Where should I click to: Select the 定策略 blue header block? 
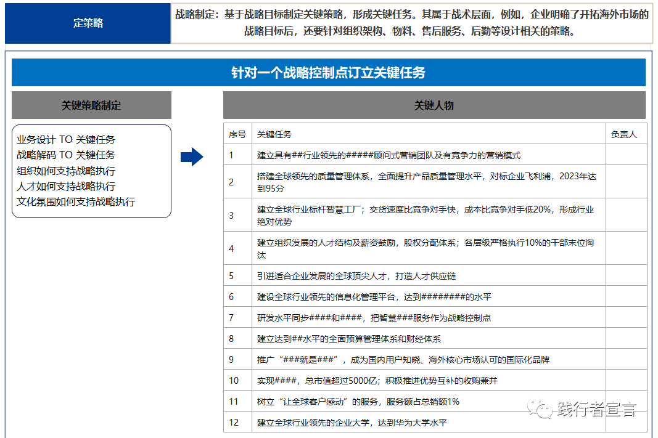point(87,22)
